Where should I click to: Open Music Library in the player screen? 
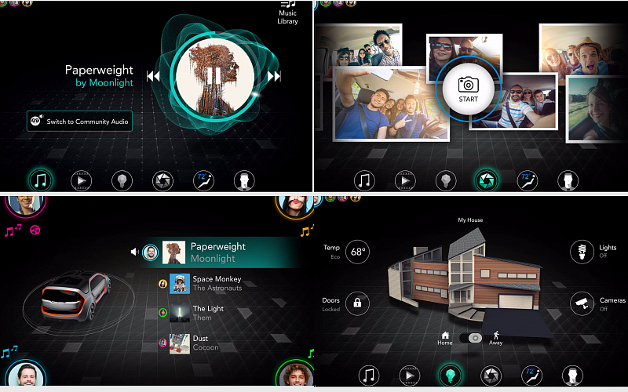click(287, 13)
